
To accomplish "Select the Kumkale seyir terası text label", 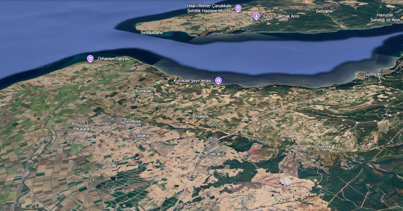I will click(193, 80).
